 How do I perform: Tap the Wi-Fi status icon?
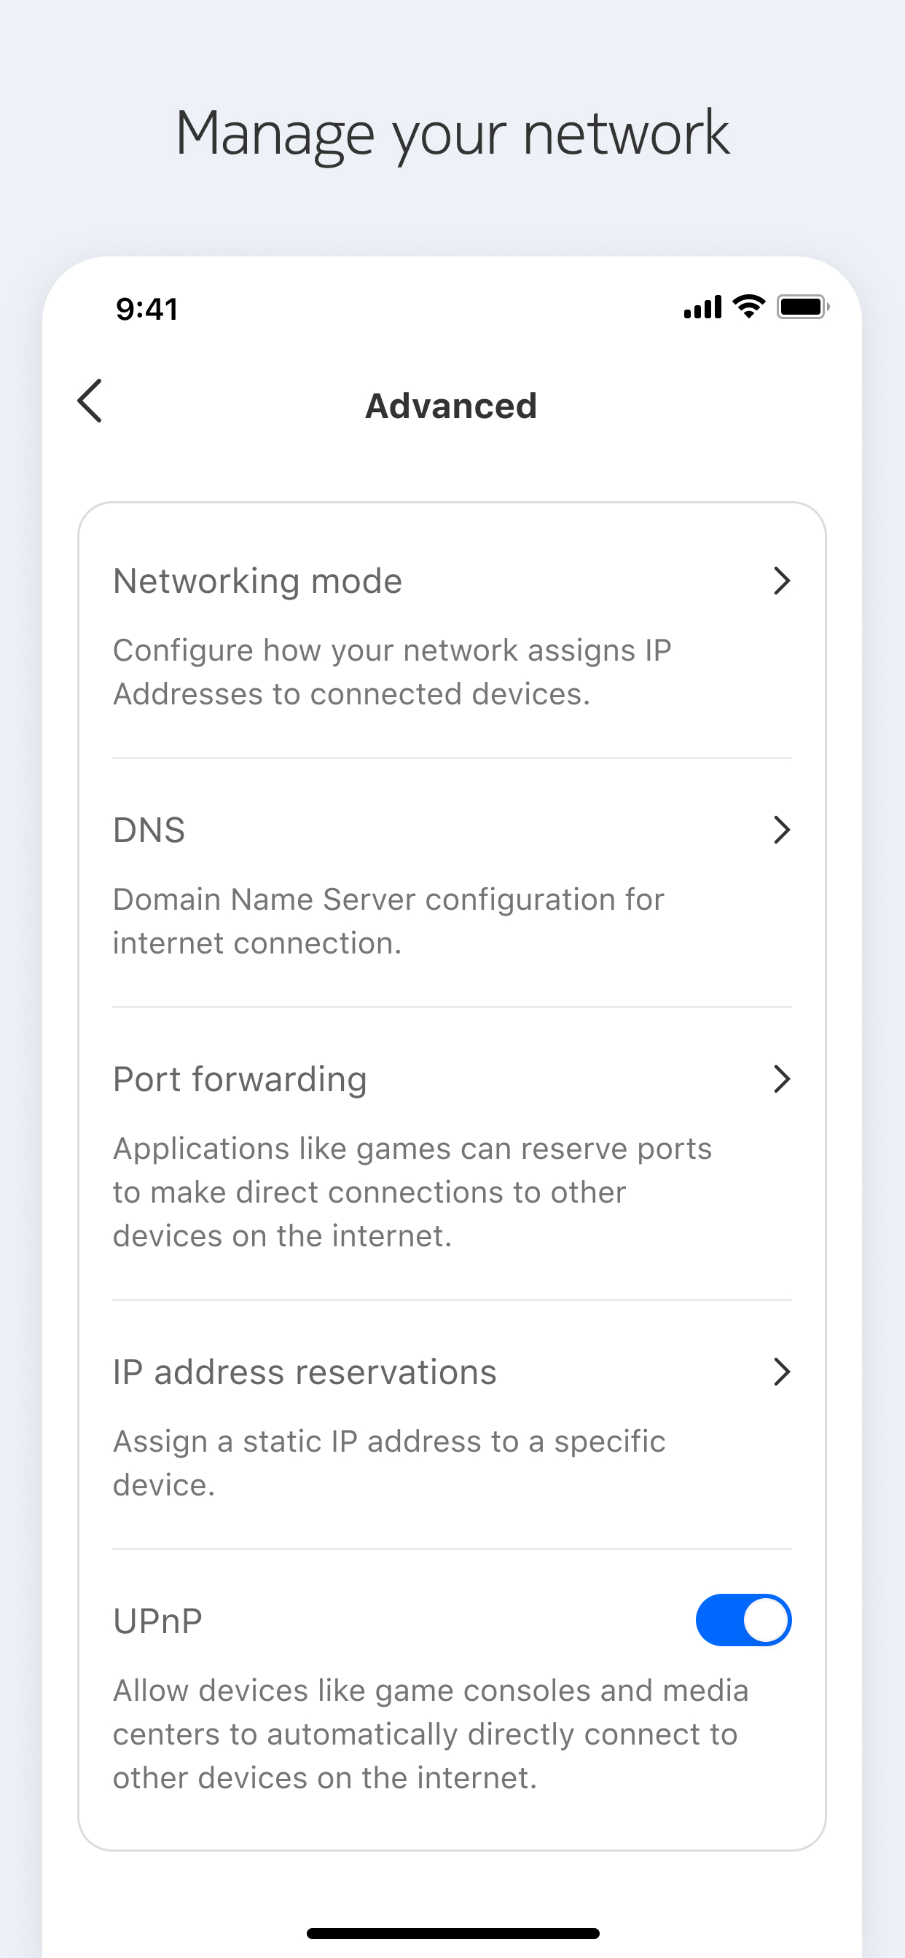point(748,307)
